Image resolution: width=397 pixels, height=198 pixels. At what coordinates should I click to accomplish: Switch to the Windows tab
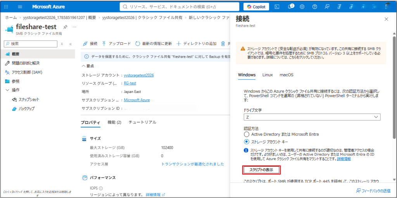pos(247,75)
